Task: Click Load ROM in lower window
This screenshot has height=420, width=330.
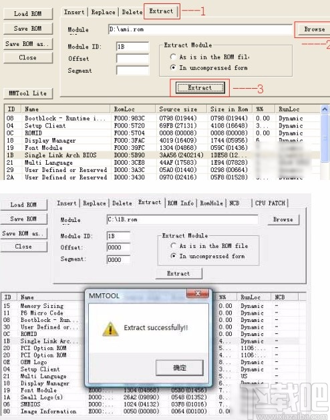Action: click(x=23, y=205)
